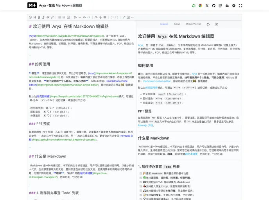Redo the last edit

pos(117,17)
